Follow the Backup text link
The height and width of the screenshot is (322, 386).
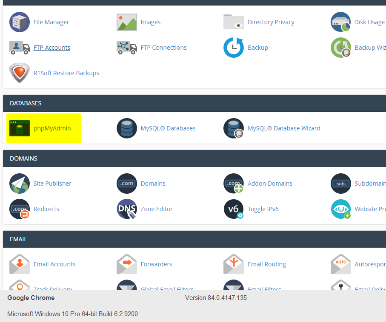click(x=258, y=48)
